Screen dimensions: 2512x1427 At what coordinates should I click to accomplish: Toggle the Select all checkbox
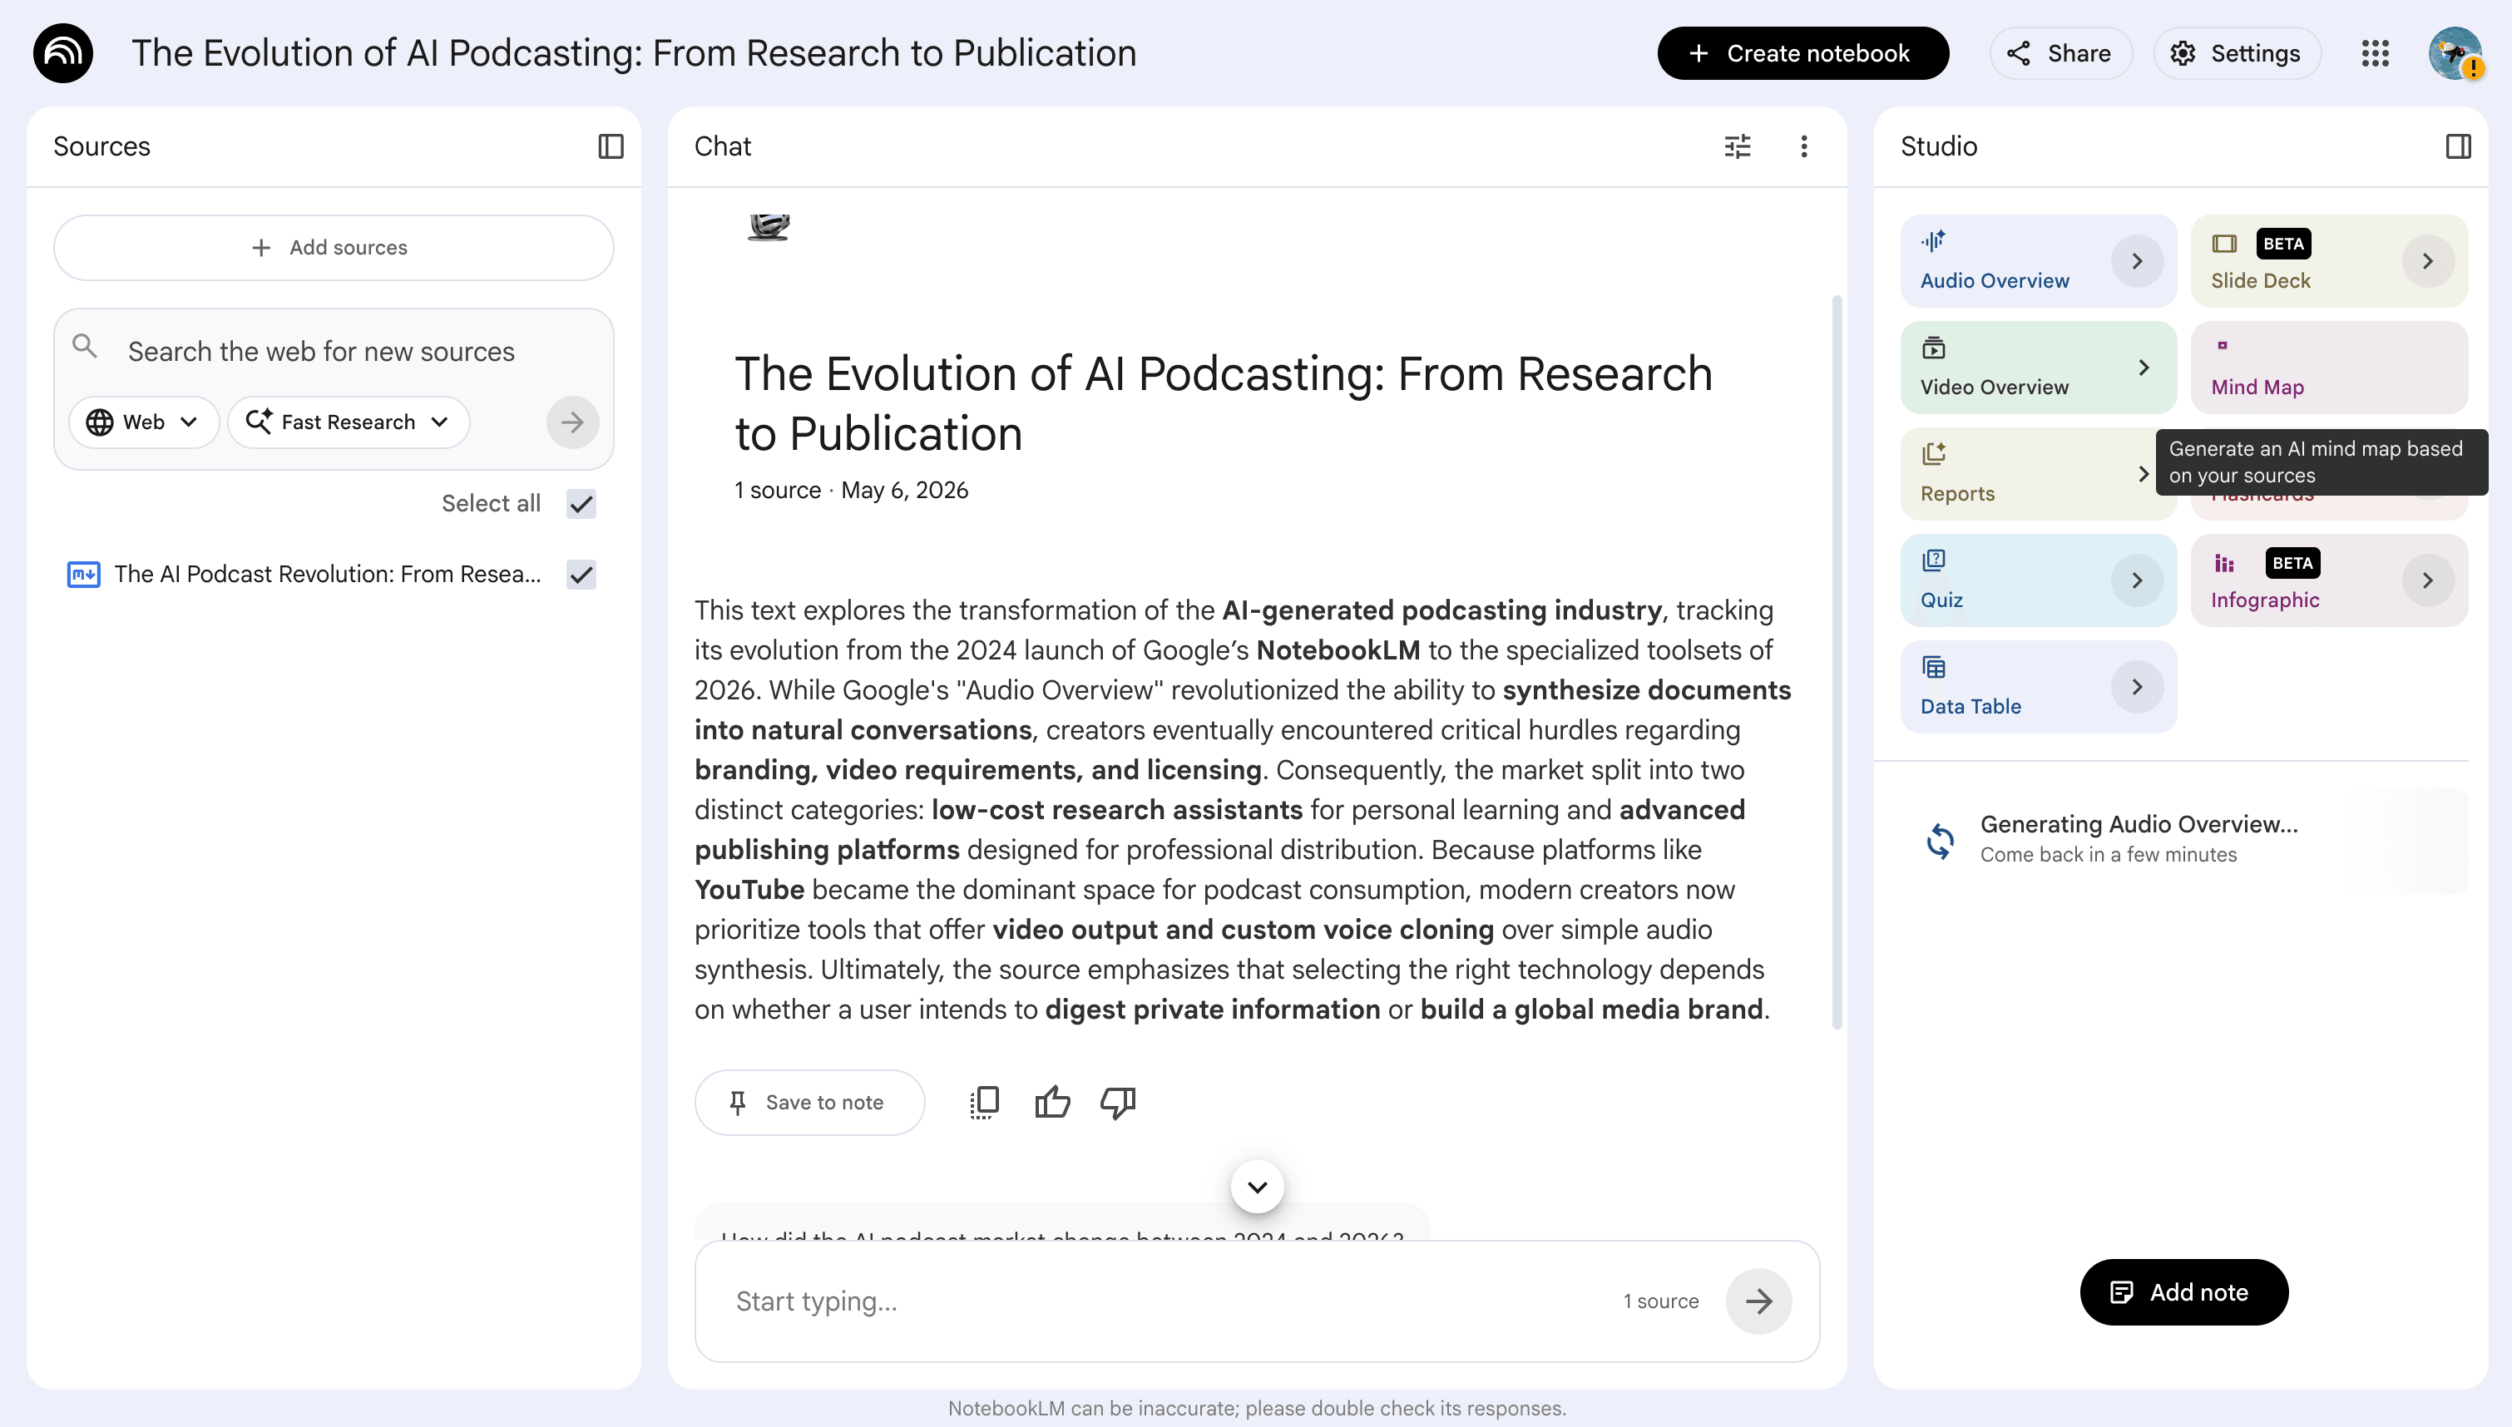pos(581,504)
